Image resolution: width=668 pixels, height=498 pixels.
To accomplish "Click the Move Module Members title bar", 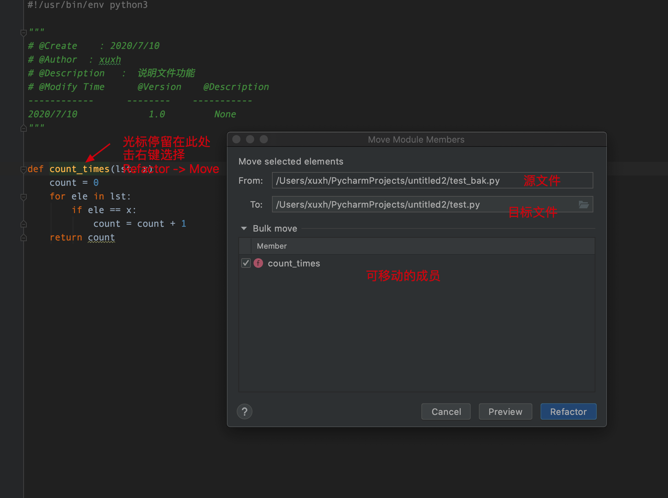I will [x=416, y=140].
